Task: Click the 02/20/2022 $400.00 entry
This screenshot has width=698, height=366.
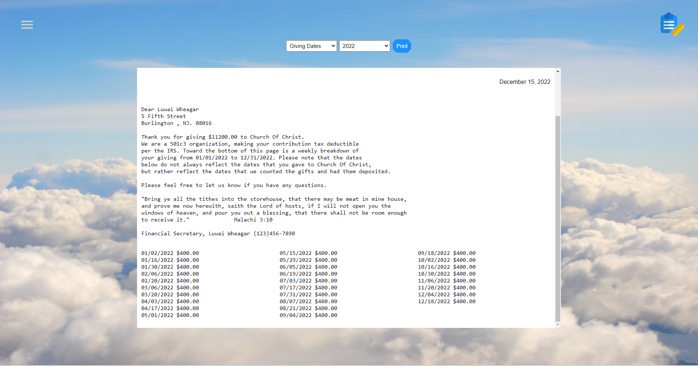Action: coord(170,281)
